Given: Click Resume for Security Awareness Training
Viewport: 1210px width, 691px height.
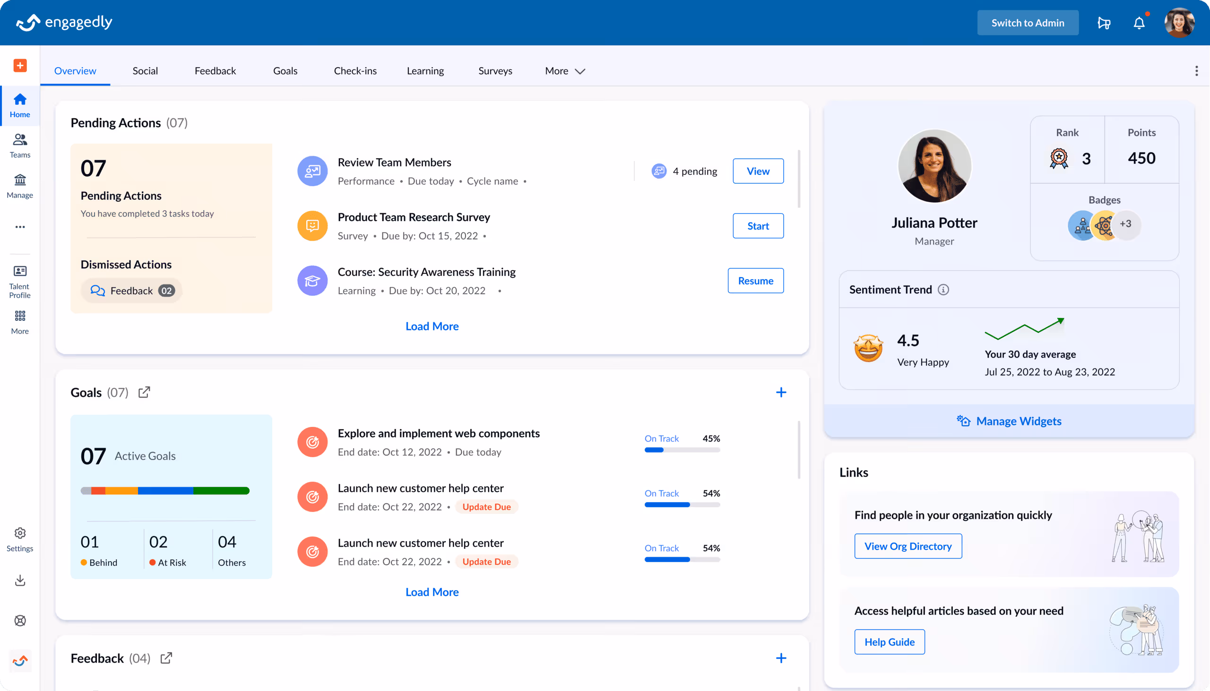Looking at the screenshot, I should (755, 281).
